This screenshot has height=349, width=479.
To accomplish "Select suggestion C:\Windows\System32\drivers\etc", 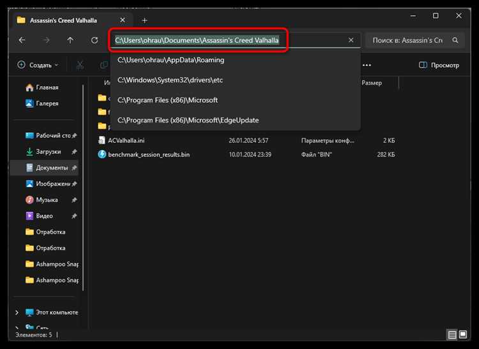I will point(236,80).
